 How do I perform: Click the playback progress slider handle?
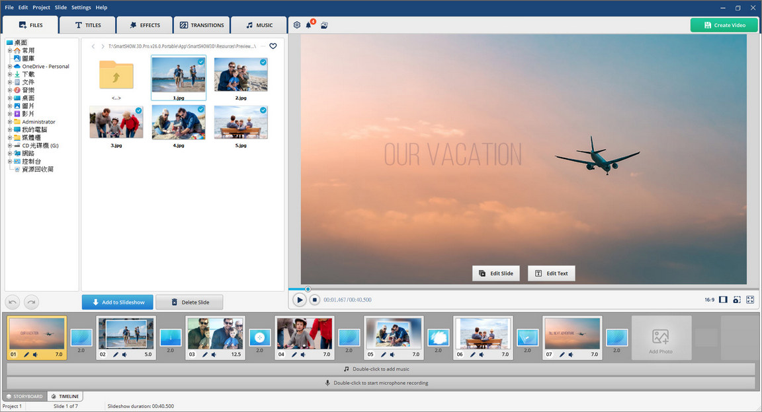[x=308, y=289]
